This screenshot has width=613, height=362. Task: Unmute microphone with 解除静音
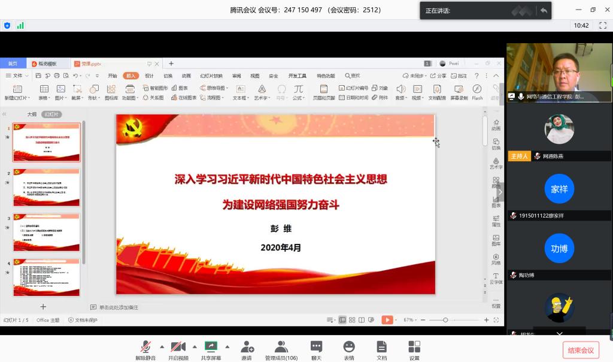[x=145, y=350]
